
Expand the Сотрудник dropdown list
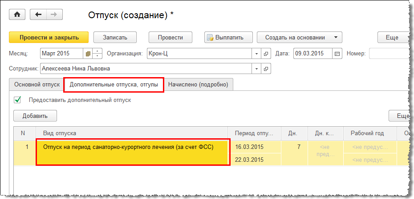click(x=256, y=69)
